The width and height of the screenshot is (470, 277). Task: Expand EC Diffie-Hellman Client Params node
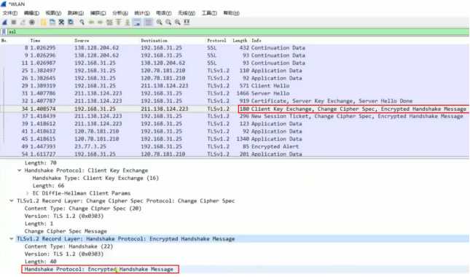[27, 193]
